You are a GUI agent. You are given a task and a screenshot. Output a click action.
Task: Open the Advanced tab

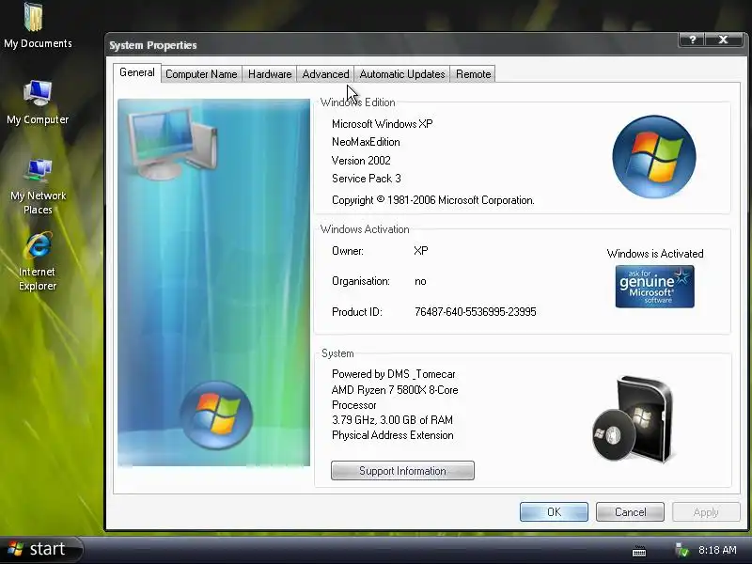click(x=325, y=74)
